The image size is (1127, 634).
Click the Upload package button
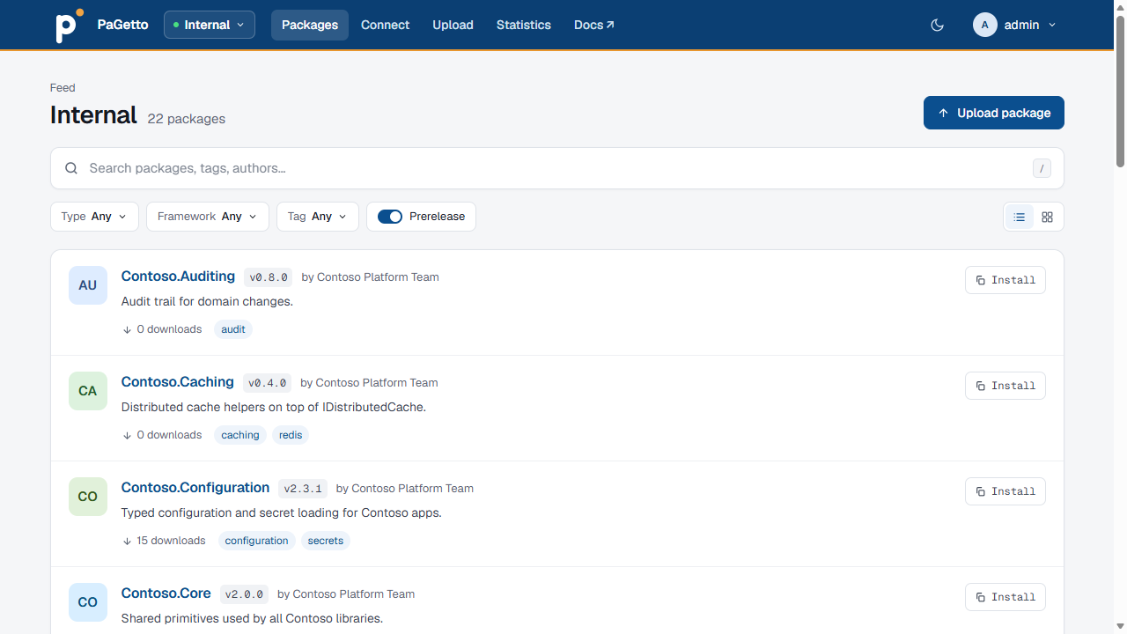[x=994, y=113]
